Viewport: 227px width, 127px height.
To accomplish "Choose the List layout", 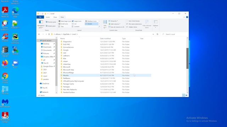I will click(74, 24).
